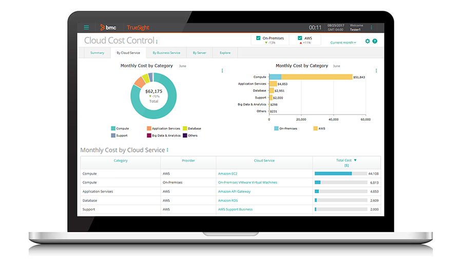
Task: Click the $4,853 Application Services label
Action: tap(282, 84)
